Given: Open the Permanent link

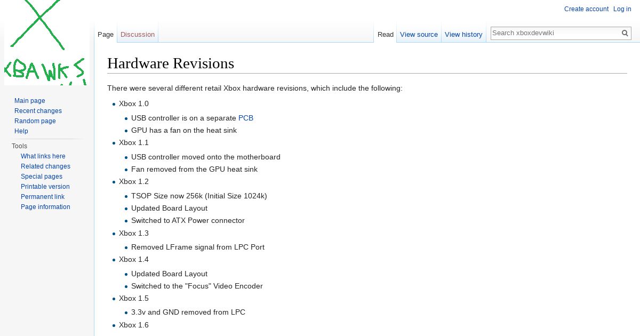Looking at the screenshot, I should [x=43, y=197].
